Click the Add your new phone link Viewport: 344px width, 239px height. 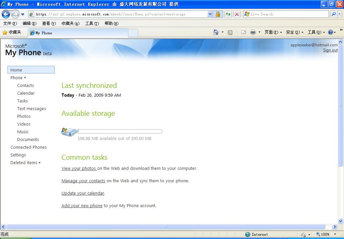(x=82, y=206)
